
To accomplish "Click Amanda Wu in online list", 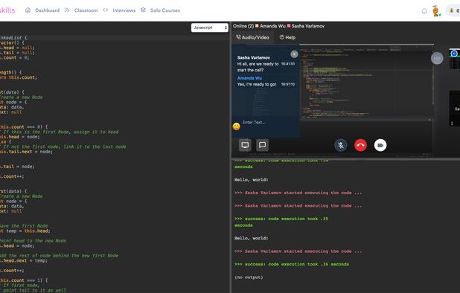I will point(272,26).
